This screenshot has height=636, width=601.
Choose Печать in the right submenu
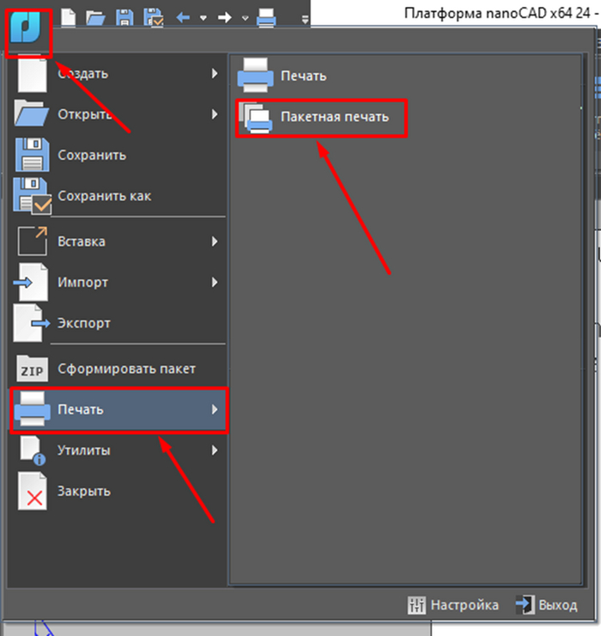tap(406, 76)
